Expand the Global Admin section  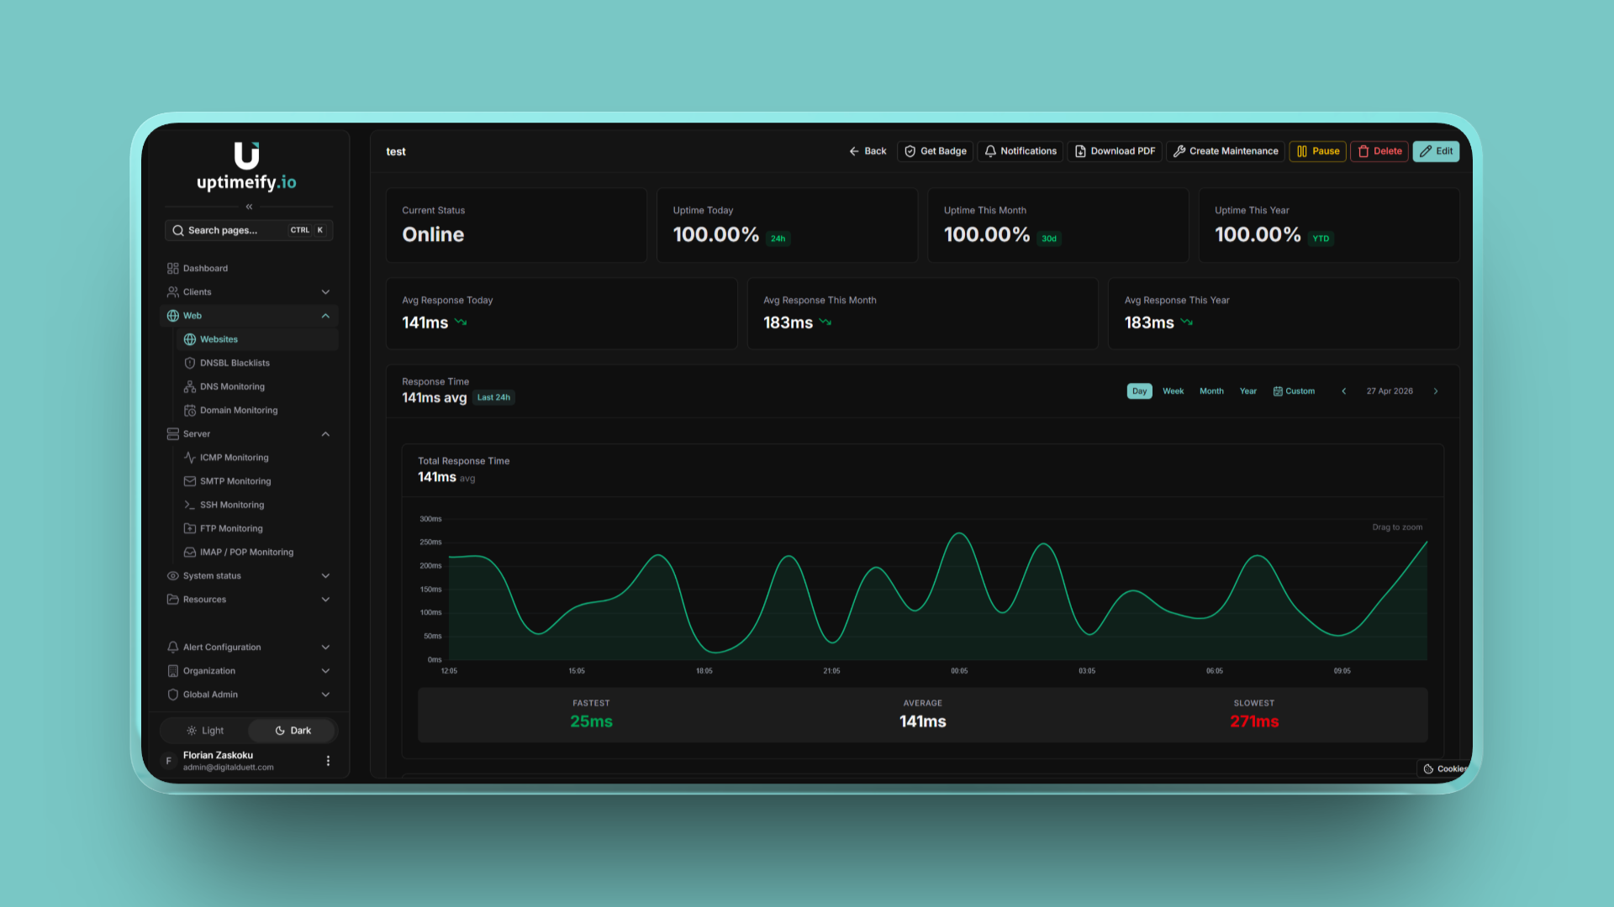[x=326, y=695]
